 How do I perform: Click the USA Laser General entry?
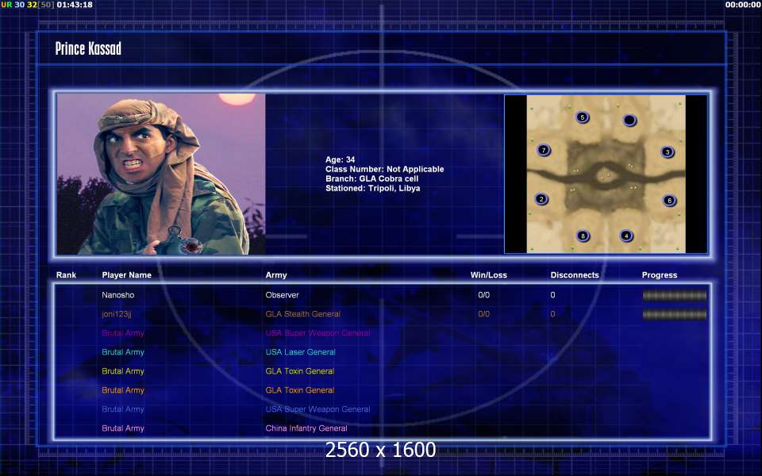point(300,352)
